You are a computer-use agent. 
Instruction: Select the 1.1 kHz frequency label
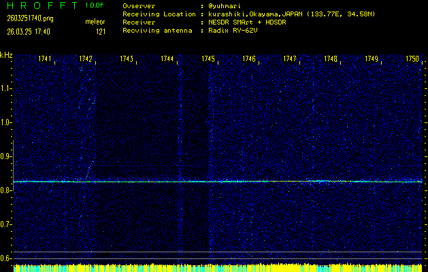(x=6, y=88)
